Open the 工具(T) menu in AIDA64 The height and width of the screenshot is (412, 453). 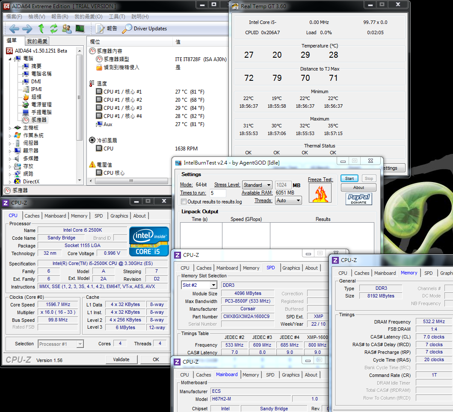point(117,17)
